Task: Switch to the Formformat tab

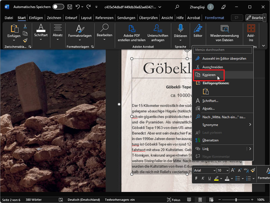Action: pyautogui.click(x=214, y=18)
